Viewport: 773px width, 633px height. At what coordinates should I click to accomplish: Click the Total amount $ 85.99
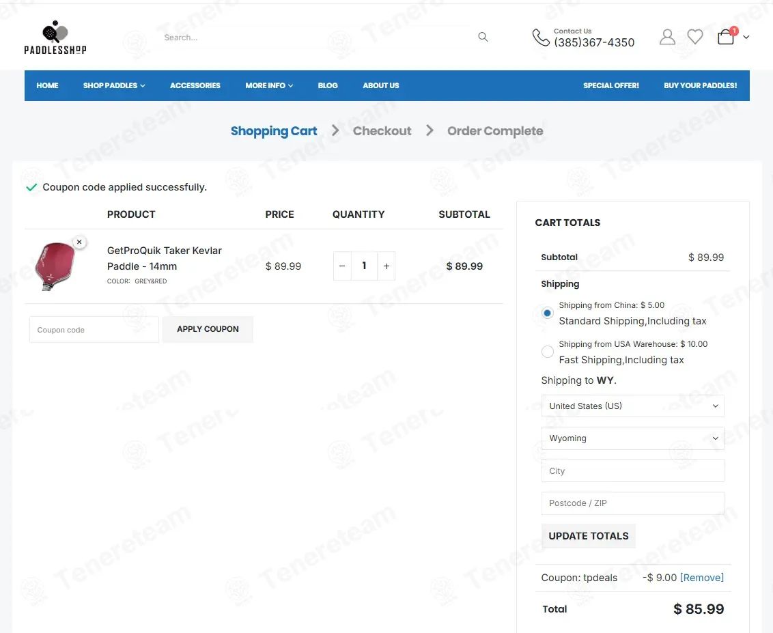[699, 609]
